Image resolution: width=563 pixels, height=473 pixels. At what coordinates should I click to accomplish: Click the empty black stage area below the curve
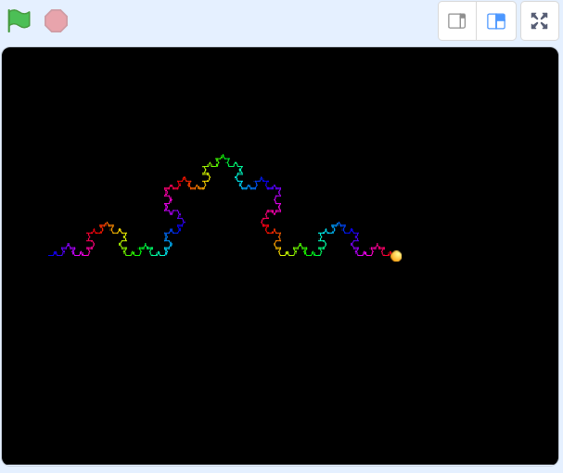coord(278,371)
